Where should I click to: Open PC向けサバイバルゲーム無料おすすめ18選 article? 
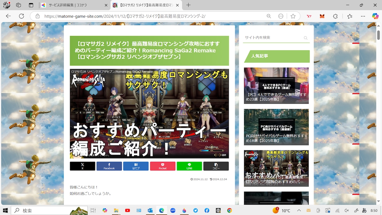pos(276,127)
